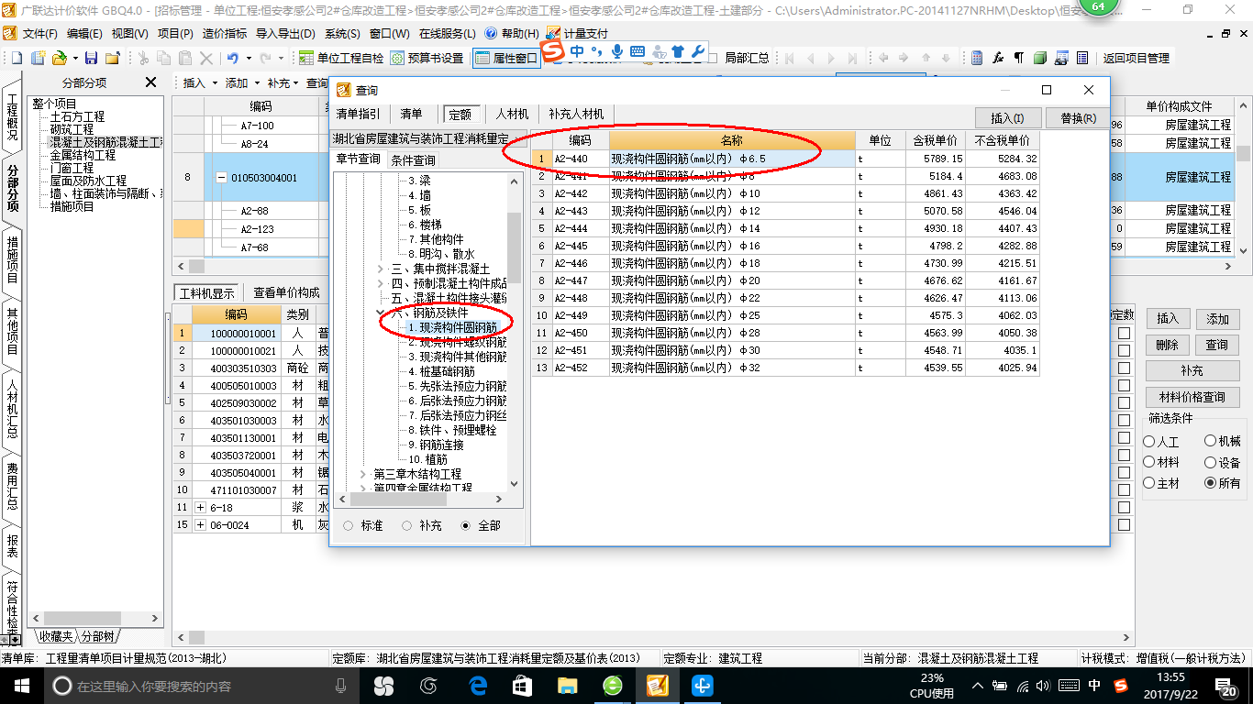Switch to 人材机 tab in query dialog
This screenshot has width=1253, height=704.
coord(512,114)
